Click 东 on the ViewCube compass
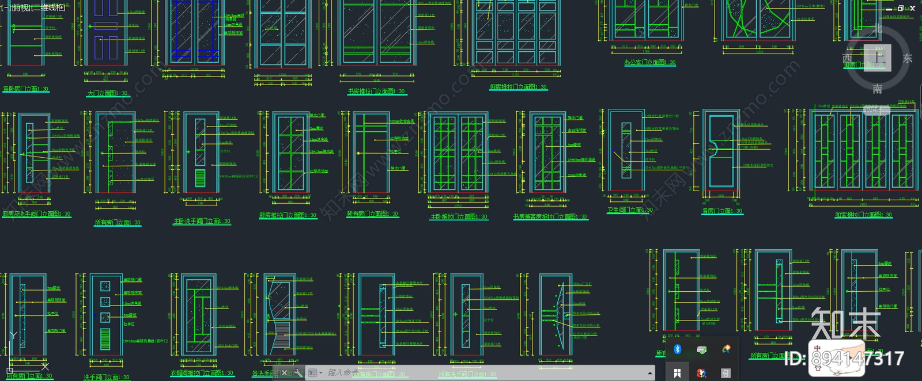 [x=908, y=58]
